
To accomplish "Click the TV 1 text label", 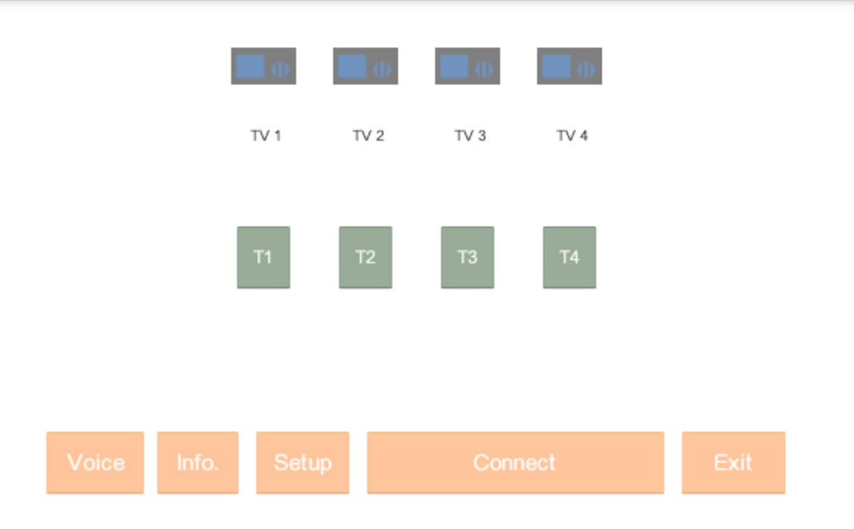I will click(x=266, y=136).
